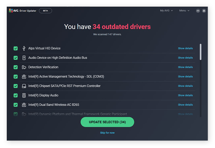Click the unknown device icon for Audio Device

24,58
